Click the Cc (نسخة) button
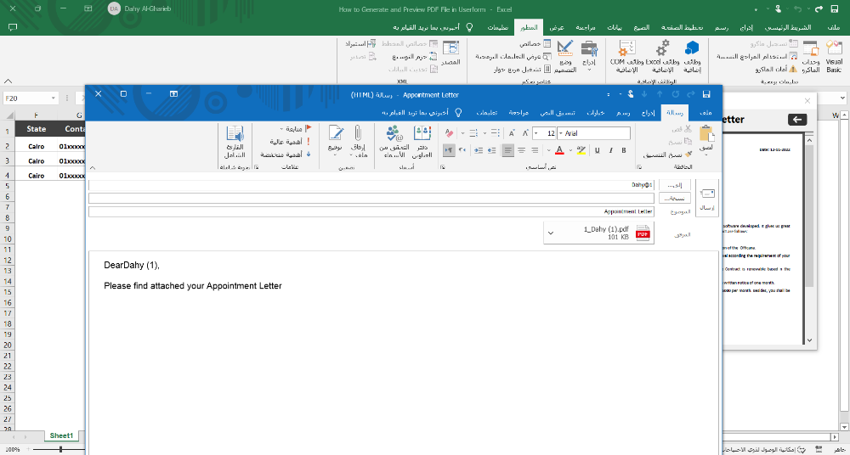850x455 pixels. 675,199
